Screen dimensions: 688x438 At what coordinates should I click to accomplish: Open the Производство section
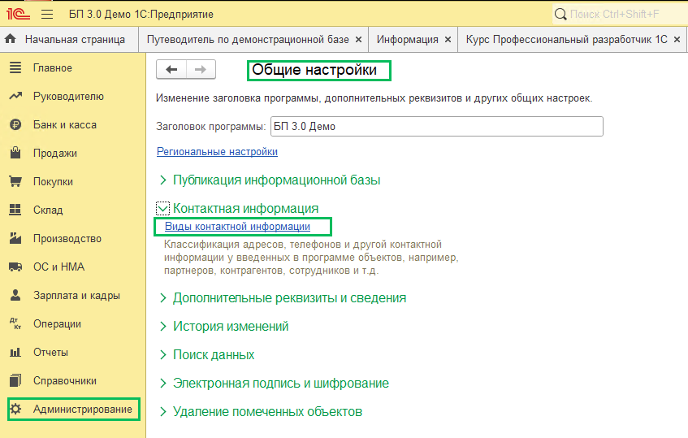(67, 238)
